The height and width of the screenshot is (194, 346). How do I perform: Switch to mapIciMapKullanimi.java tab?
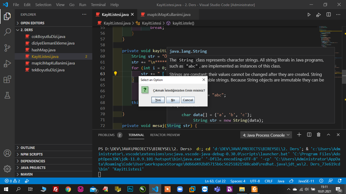pyautogui.click(x=169, y=15)
